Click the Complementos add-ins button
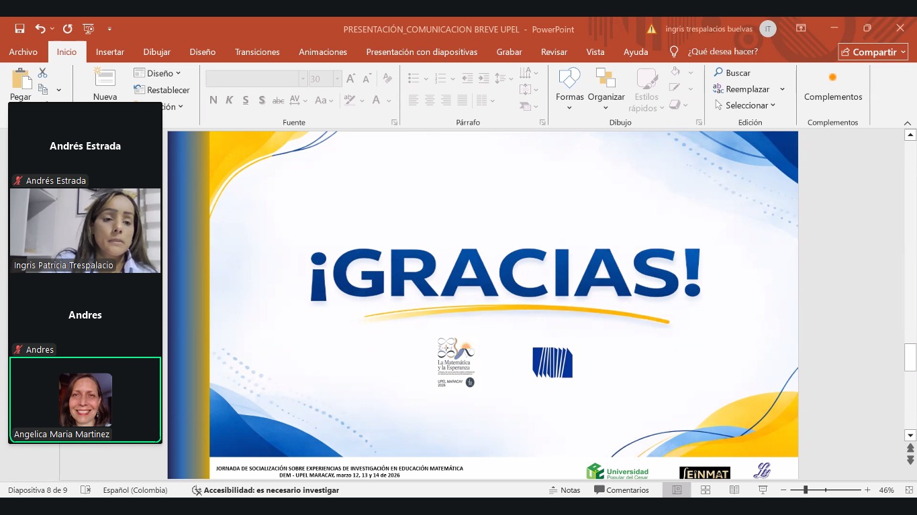This screenshot has height=515, width=917. 833,87
